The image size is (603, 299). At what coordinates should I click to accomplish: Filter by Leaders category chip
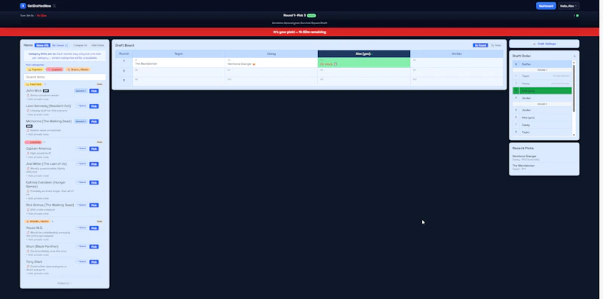pyautogui.click(x=54, y=69)
